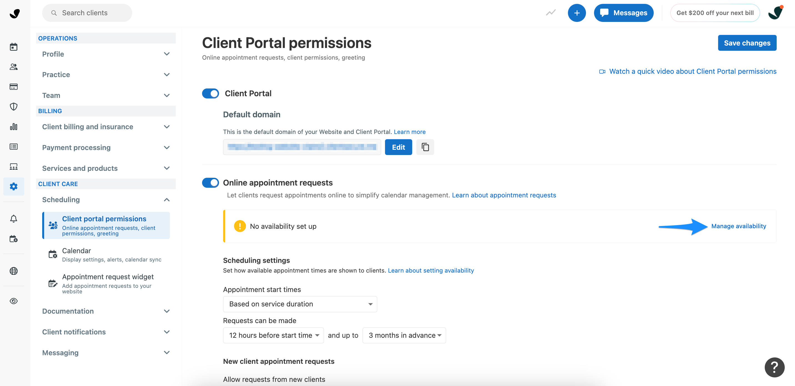Open 12 hours before start time dropdown

(x=273, y=335)
